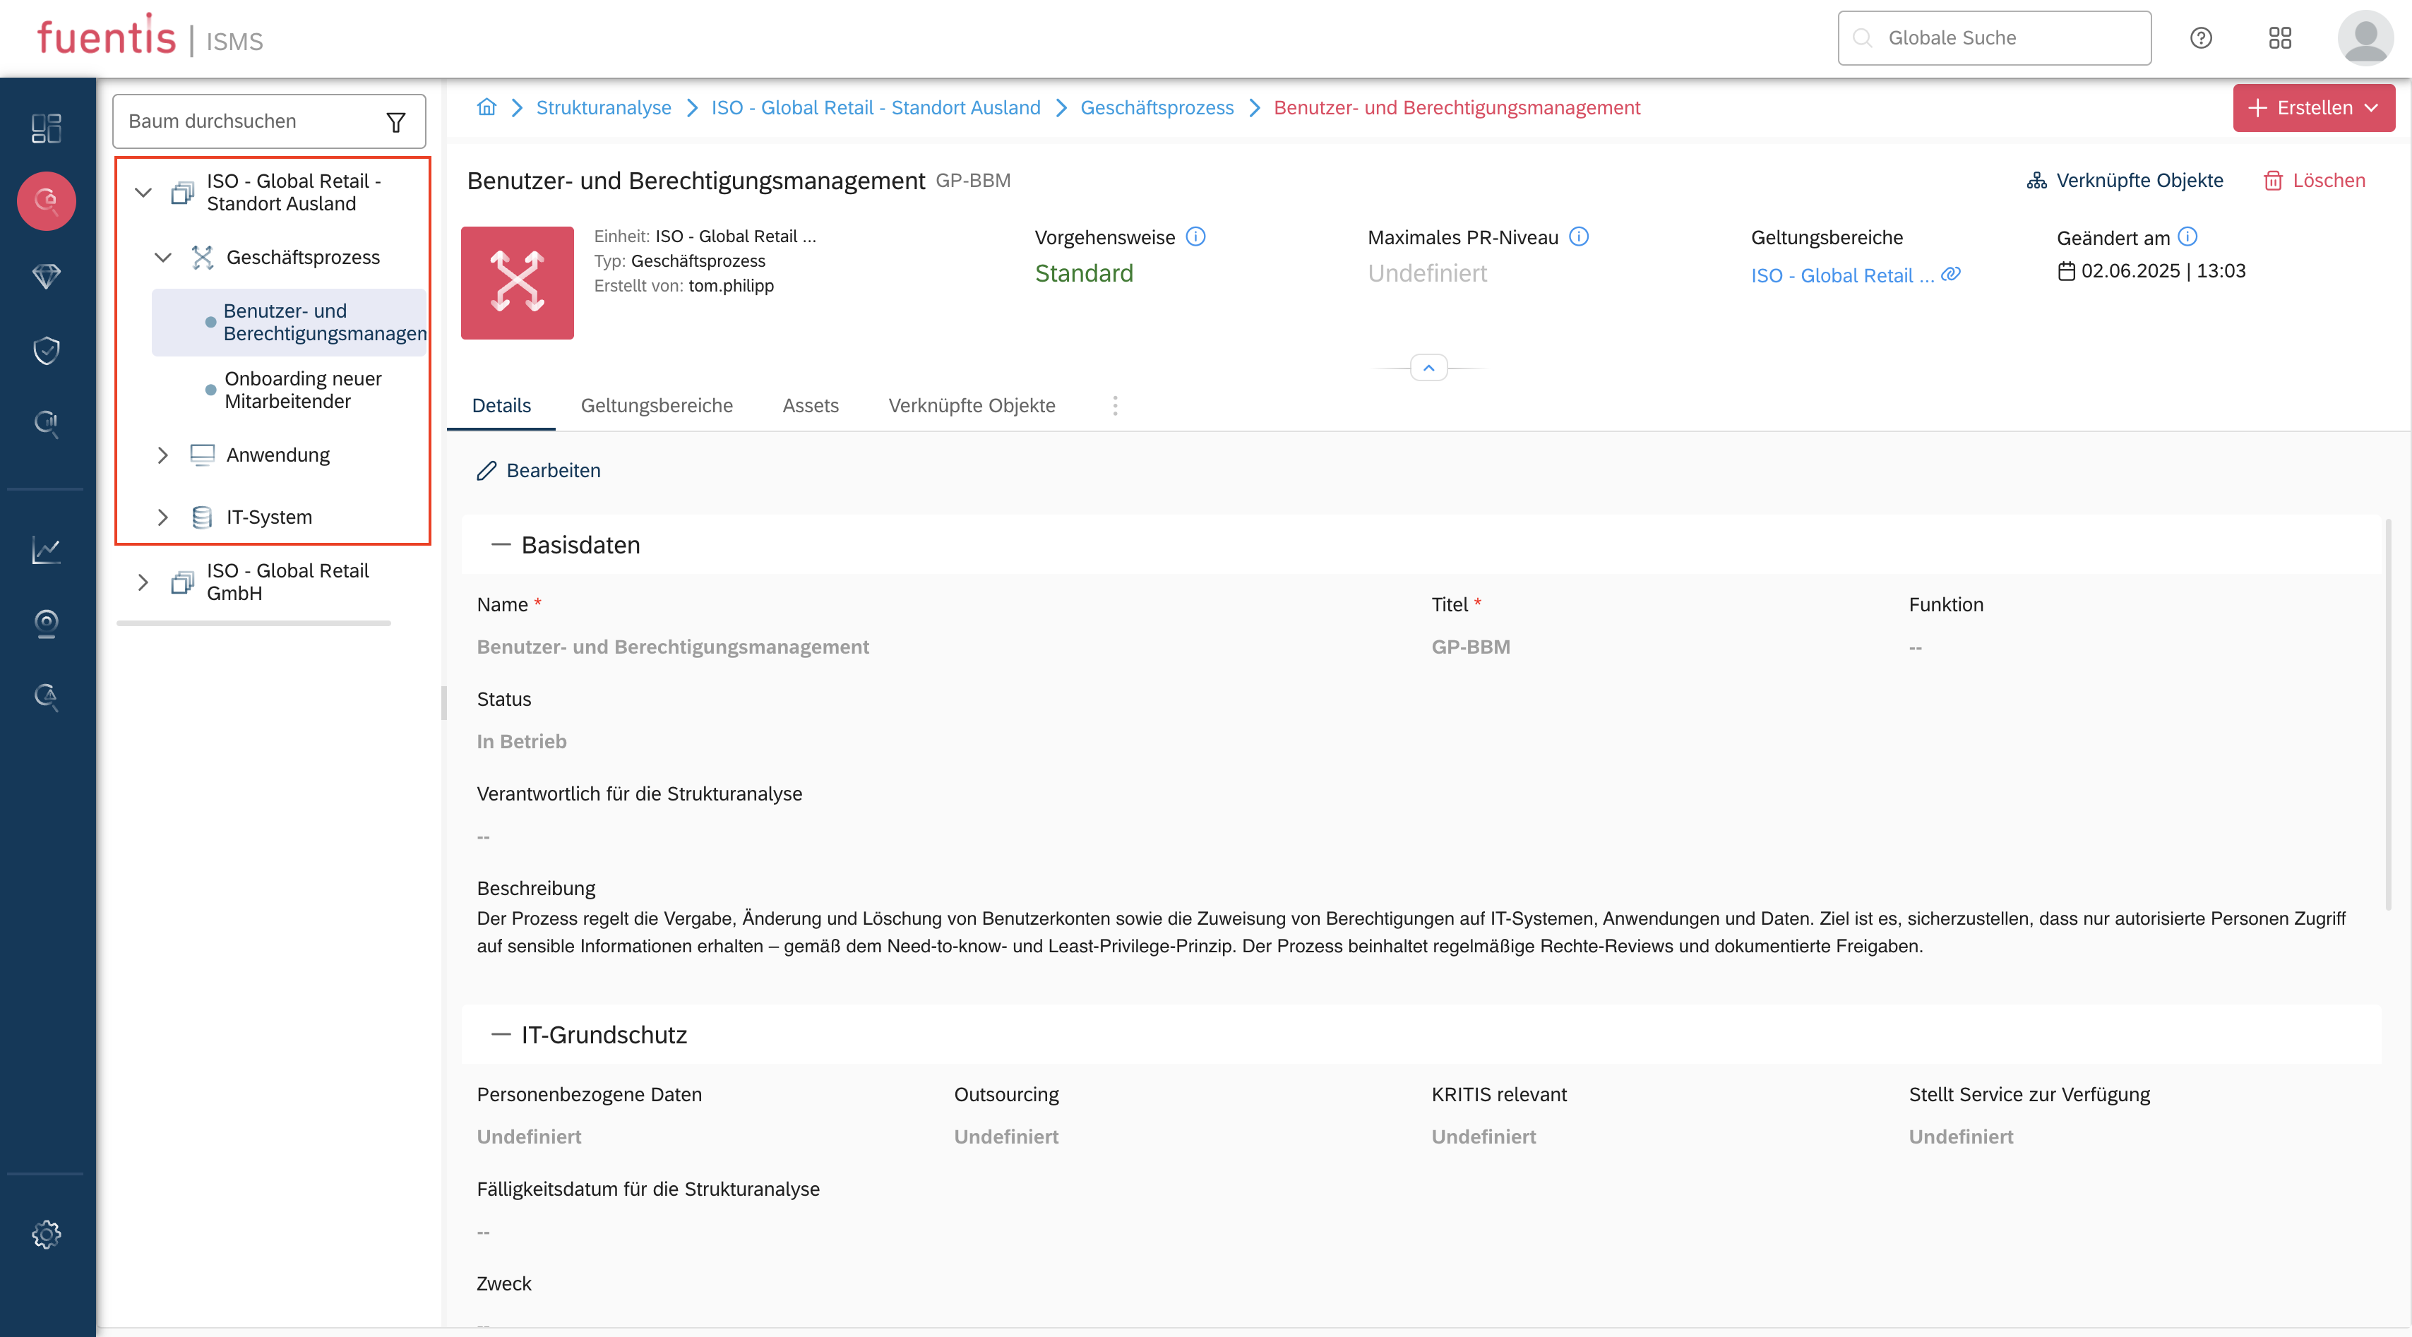This screenshot has width=2412, height=1337.
Task: Expand ISO - Global Retail GmbH node
Action: pyautogui.click(x=143, y=582)
